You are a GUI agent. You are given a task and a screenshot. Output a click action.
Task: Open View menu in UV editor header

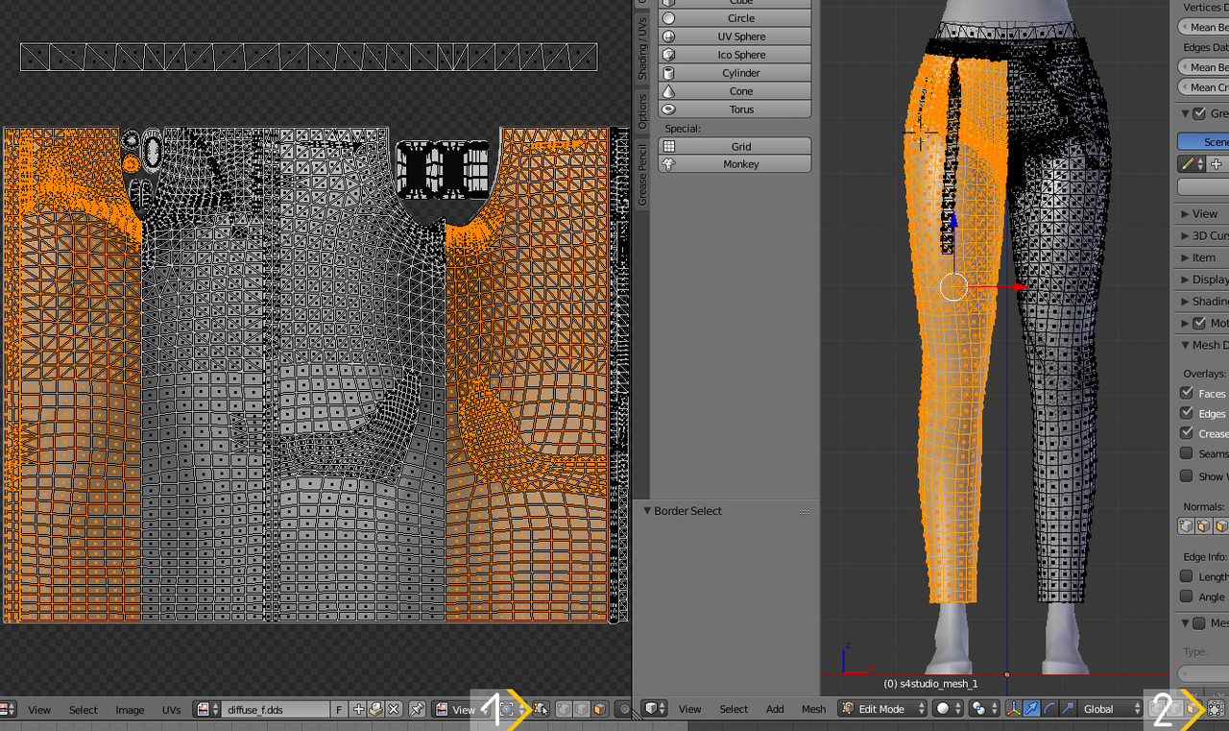pos(39,710)
